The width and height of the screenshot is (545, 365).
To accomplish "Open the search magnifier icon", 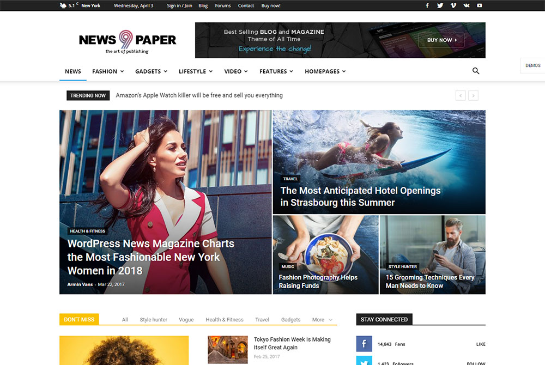I will pyautogui.click(x=476, y=71).
